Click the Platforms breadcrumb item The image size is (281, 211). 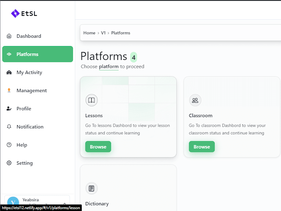[120, 33]
